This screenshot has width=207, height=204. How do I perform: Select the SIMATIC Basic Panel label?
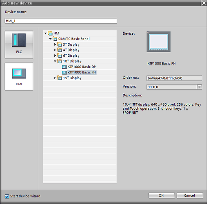tap(74, 39)
